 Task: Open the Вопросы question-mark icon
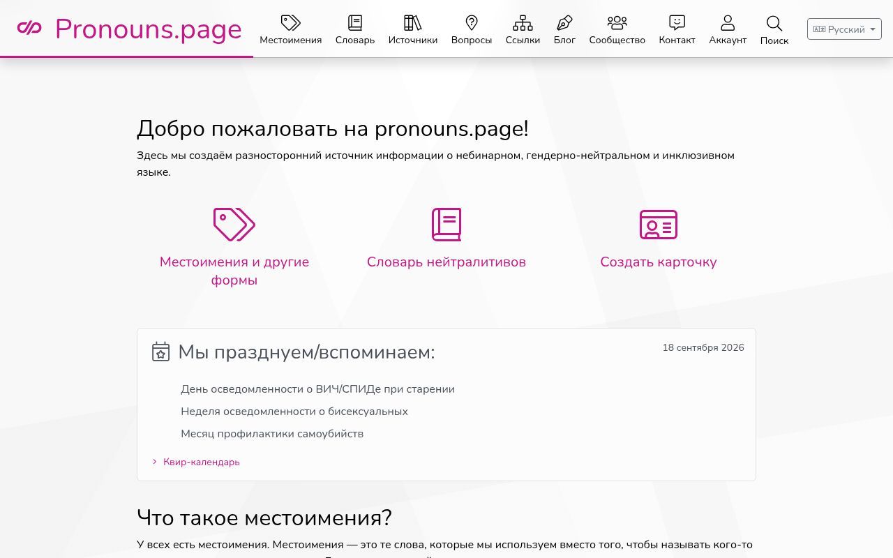[x=472, y=23]
